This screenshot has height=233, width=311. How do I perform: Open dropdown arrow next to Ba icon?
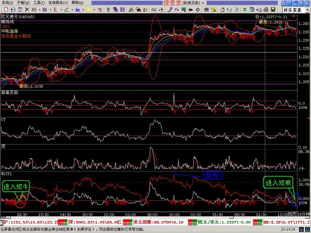click(94, 10)
